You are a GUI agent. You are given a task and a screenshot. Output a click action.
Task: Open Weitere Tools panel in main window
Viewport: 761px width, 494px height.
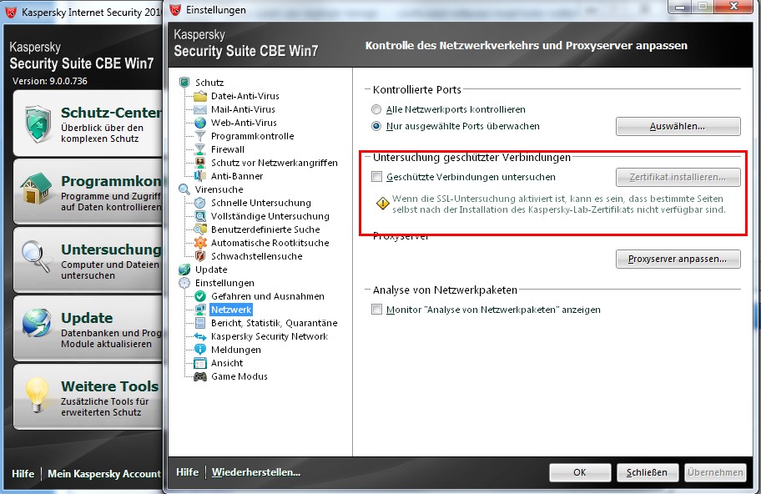click(x=88, y=397)
